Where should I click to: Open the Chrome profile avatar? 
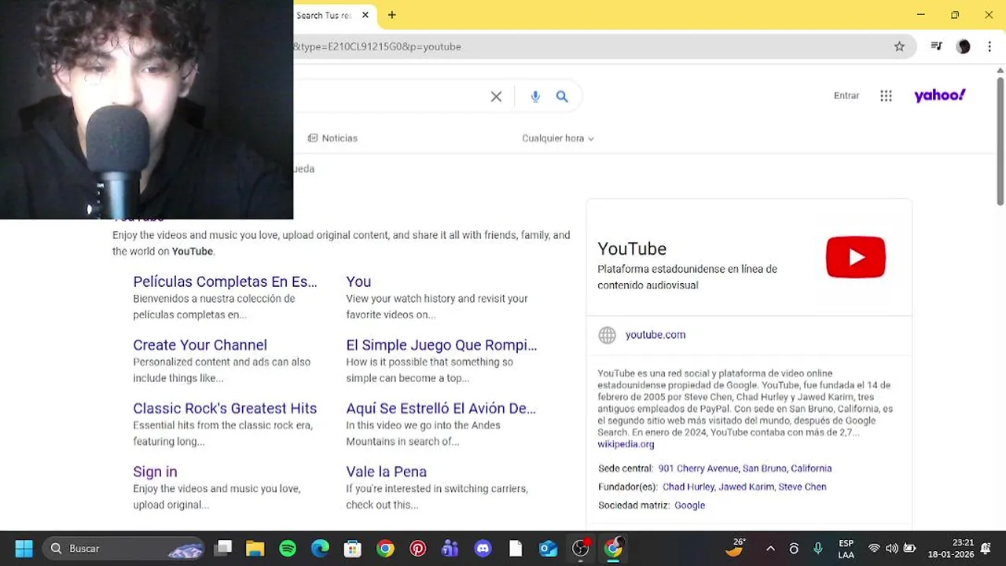click(964, 46)
